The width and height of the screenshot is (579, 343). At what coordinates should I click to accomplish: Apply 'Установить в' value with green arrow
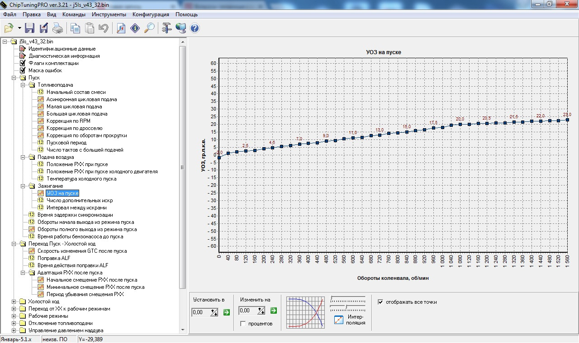(227, 311)
